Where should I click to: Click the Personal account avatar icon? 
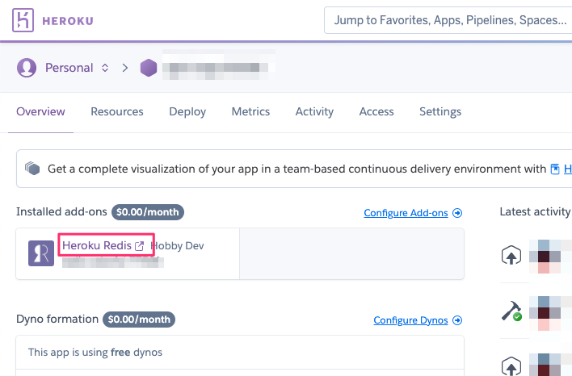tap(27, 68)
